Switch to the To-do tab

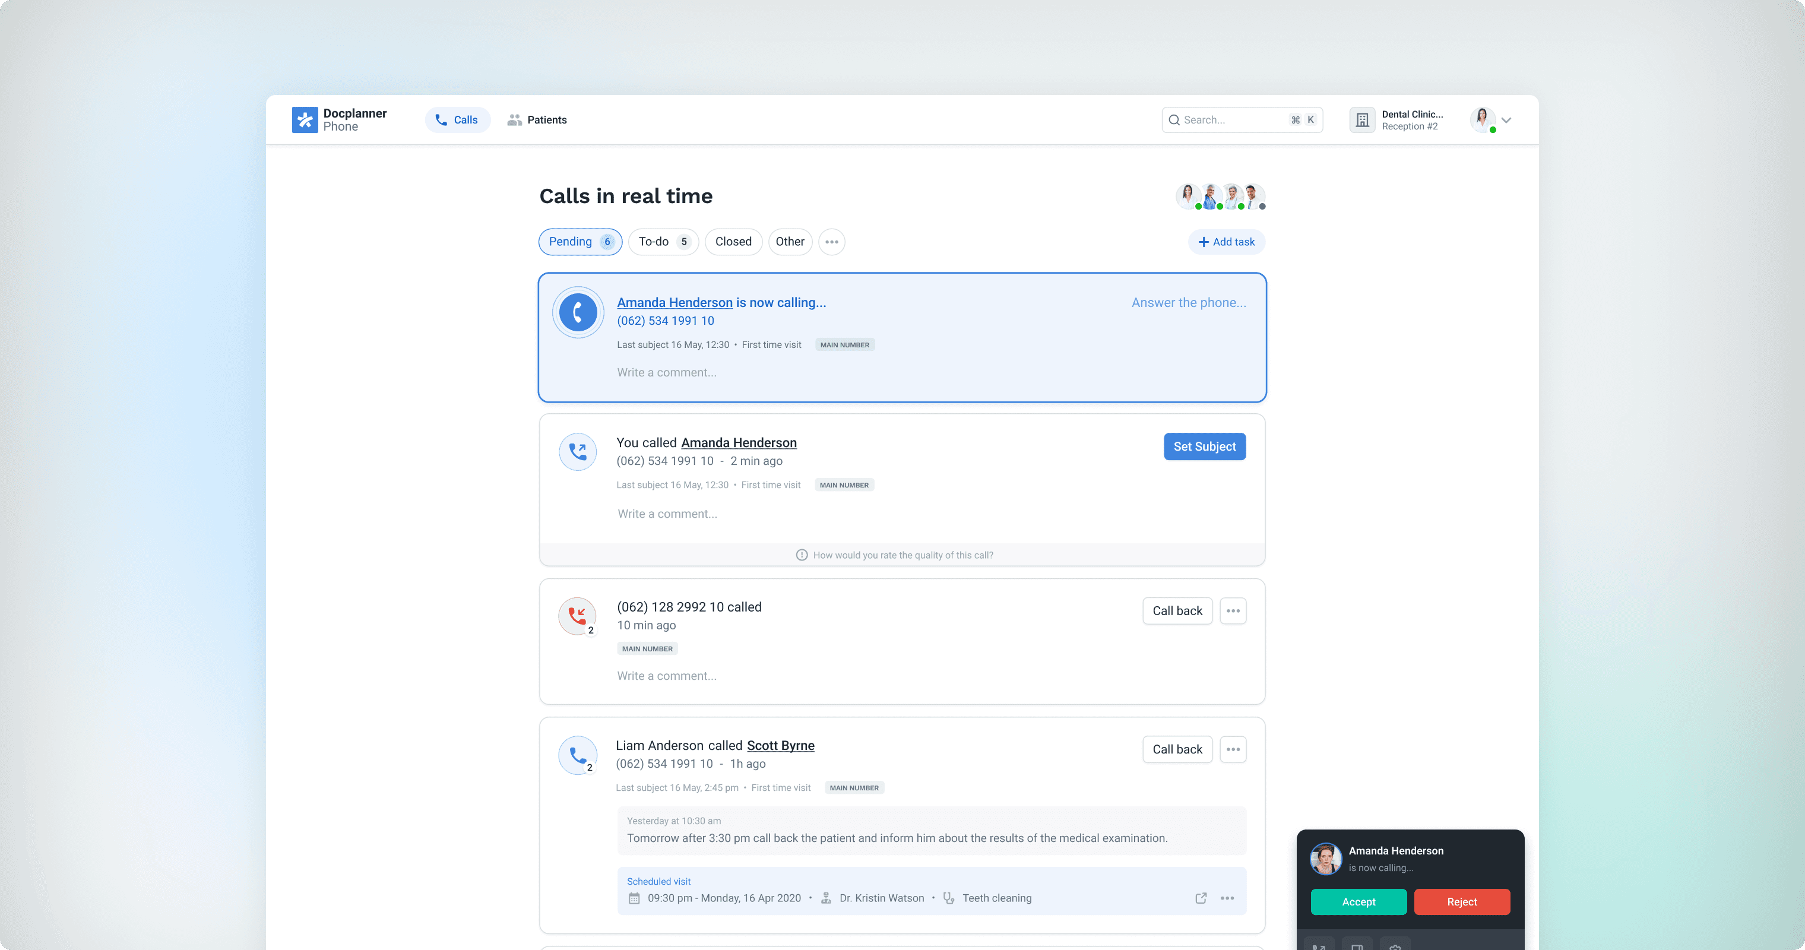663,242
